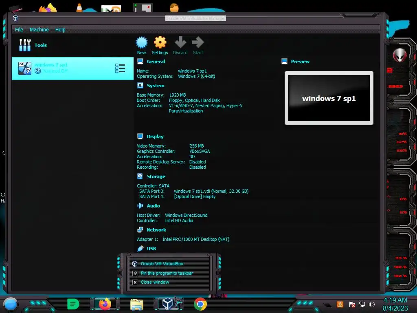
Task: Click the System section heading
Action: [x=156, y=86]
